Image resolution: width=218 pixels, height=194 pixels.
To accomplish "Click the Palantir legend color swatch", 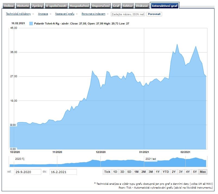I will click(x=31, y=24).
